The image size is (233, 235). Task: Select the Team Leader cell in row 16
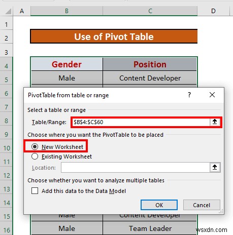pyautogui.click(x=150, y=228)
